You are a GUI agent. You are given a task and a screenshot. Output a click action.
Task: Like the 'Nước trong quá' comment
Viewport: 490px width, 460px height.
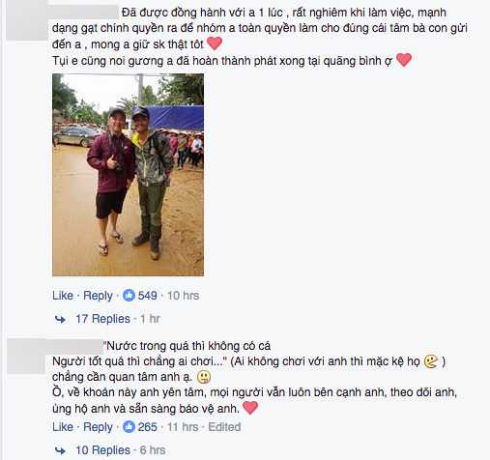pyautogui.click(x=63, y=427)
